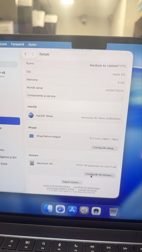Open the dock app beside System Settings

[x=96, y=211]
